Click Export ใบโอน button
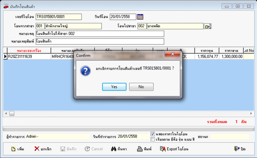 tap(174, 149)
